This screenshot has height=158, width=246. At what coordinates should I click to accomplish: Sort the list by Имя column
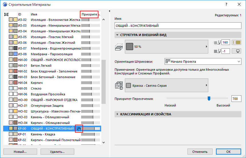coord(34,14)
